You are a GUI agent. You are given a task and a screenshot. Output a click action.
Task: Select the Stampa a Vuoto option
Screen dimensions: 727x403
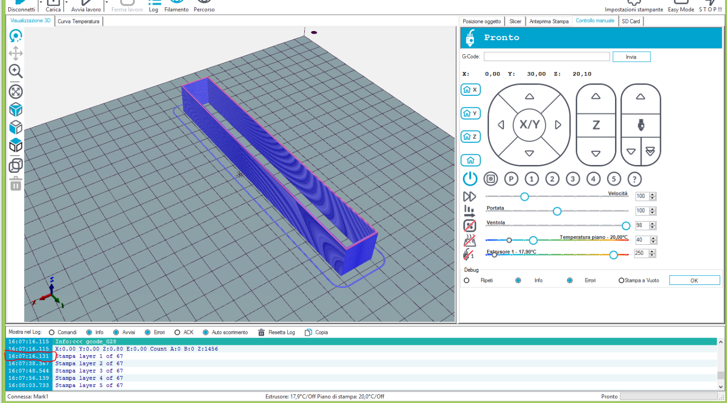621,281
